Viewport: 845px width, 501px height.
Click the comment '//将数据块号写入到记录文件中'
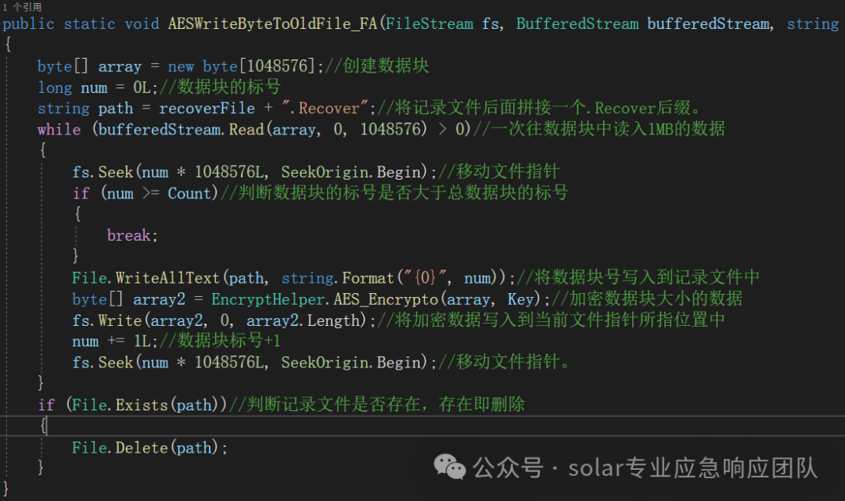coord(638,277)
